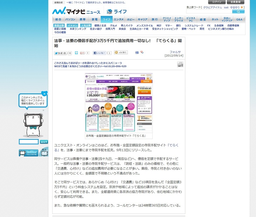Click the print article icon
256x217 pixels.
(180, 64)
